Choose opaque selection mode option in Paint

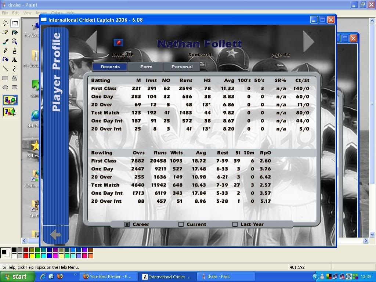(10, 100)
